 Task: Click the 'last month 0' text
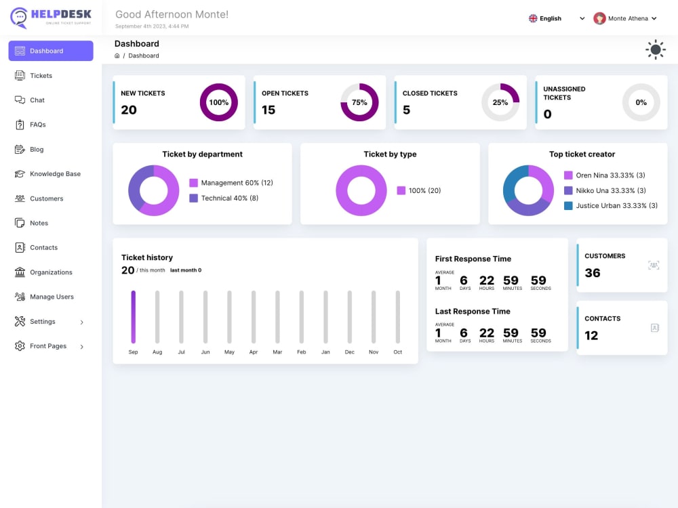[186, 270]
